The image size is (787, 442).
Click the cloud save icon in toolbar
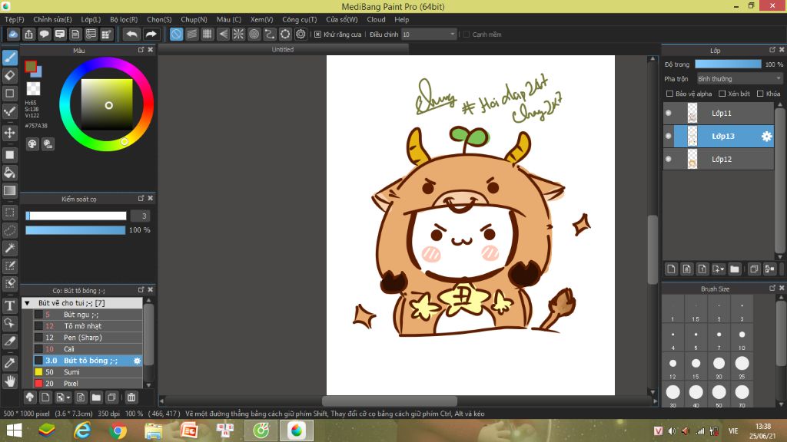click(13, 34)
